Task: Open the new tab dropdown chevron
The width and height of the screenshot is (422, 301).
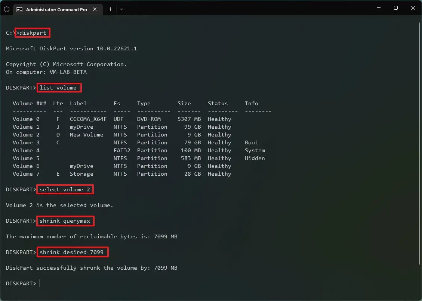Action: (121, 10)
